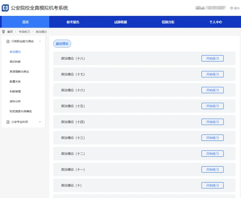Expand the 公安专业科目 section chevron
This screenshot has width=241, height=198.
(40, 122)
